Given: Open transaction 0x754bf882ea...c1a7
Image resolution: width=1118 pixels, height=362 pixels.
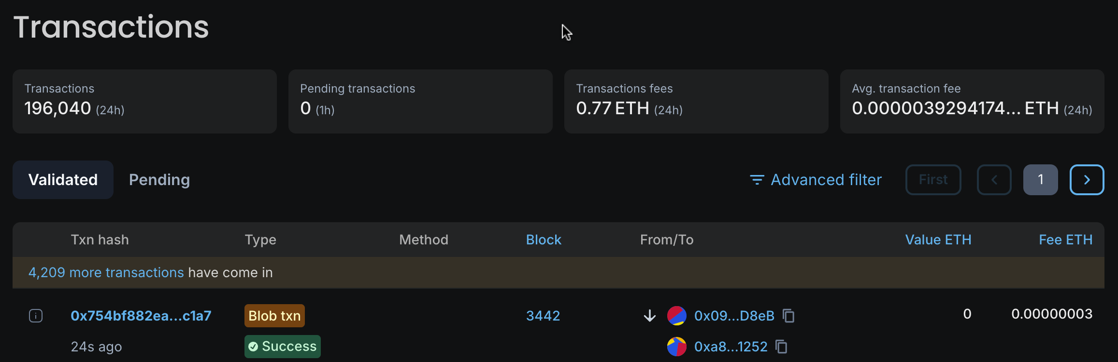Looking at the screenshot, I should (x=141, y=315).
